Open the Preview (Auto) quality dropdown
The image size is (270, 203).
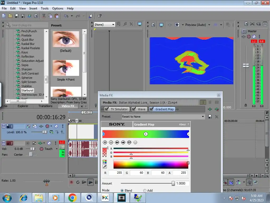click(x=209, y=25)
